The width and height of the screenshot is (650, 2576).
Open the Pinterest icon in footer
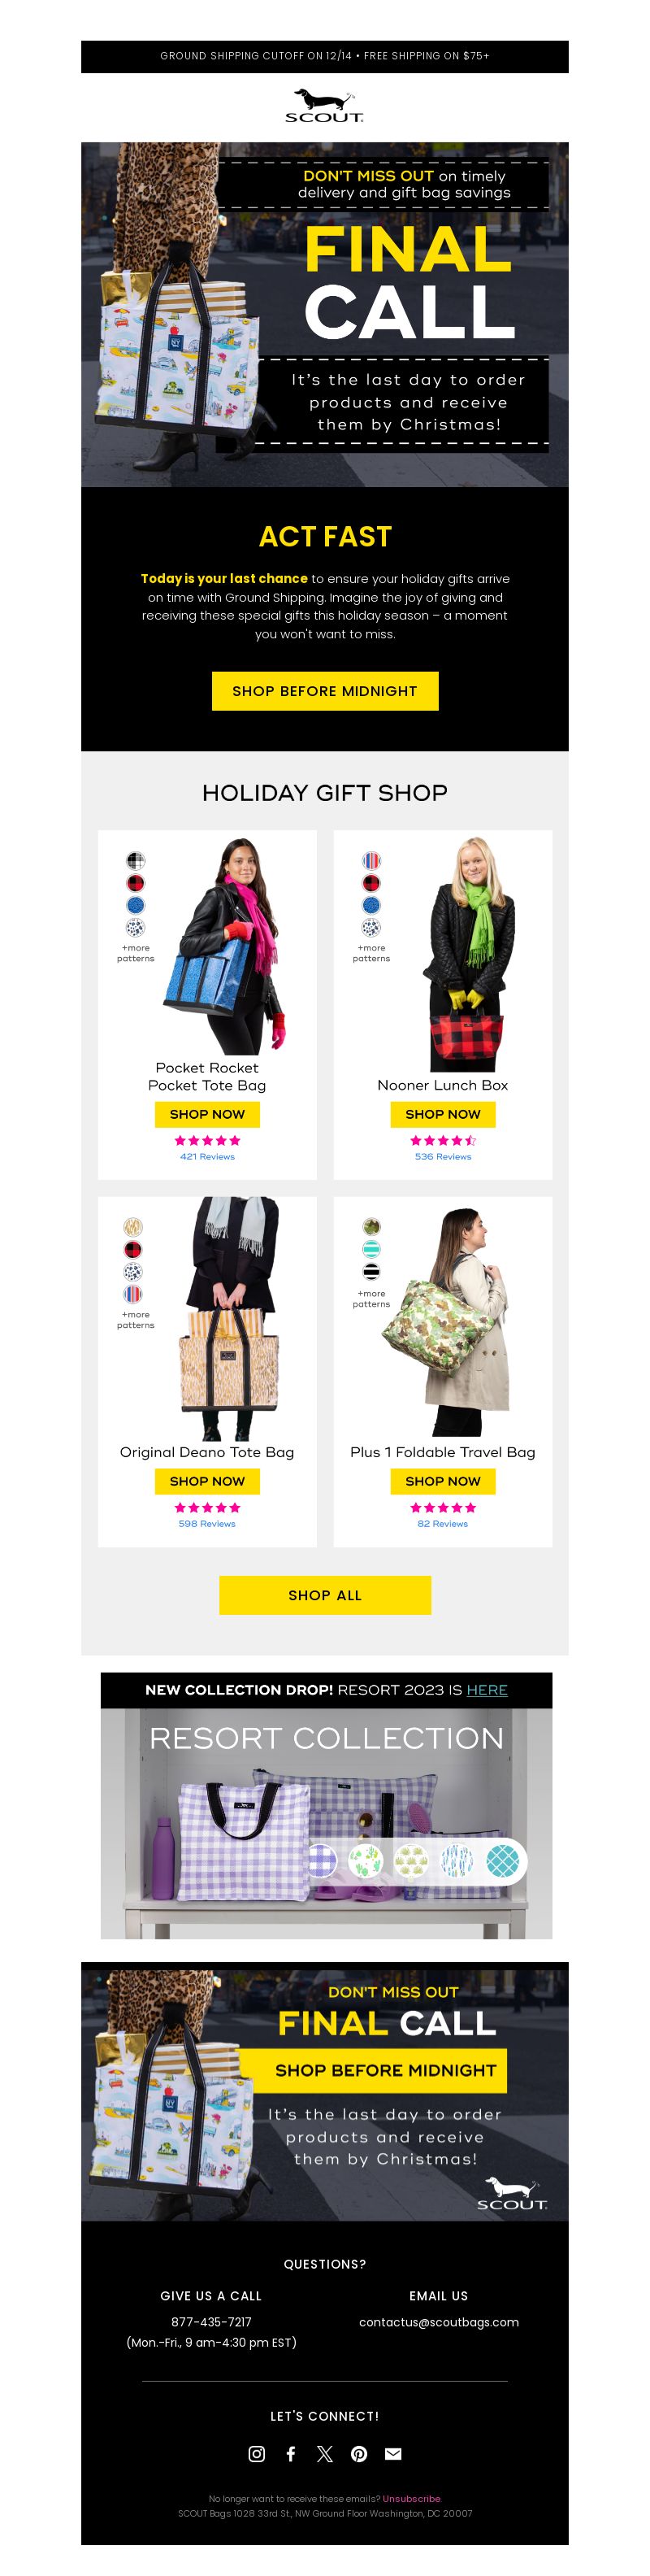coord(359,2453)
